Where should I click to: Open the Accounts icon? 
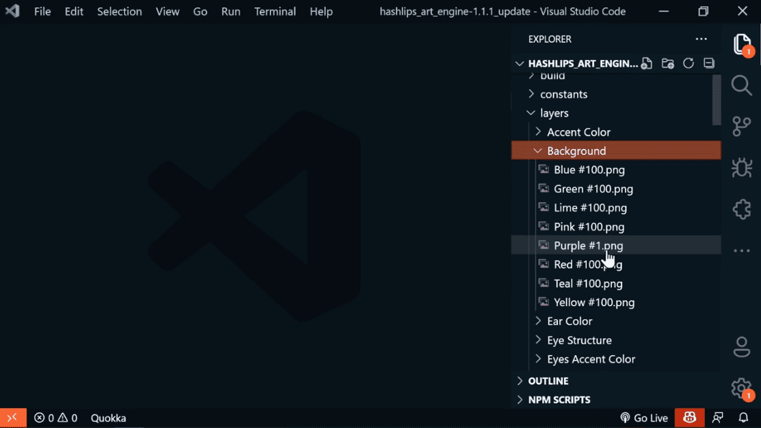742,347
